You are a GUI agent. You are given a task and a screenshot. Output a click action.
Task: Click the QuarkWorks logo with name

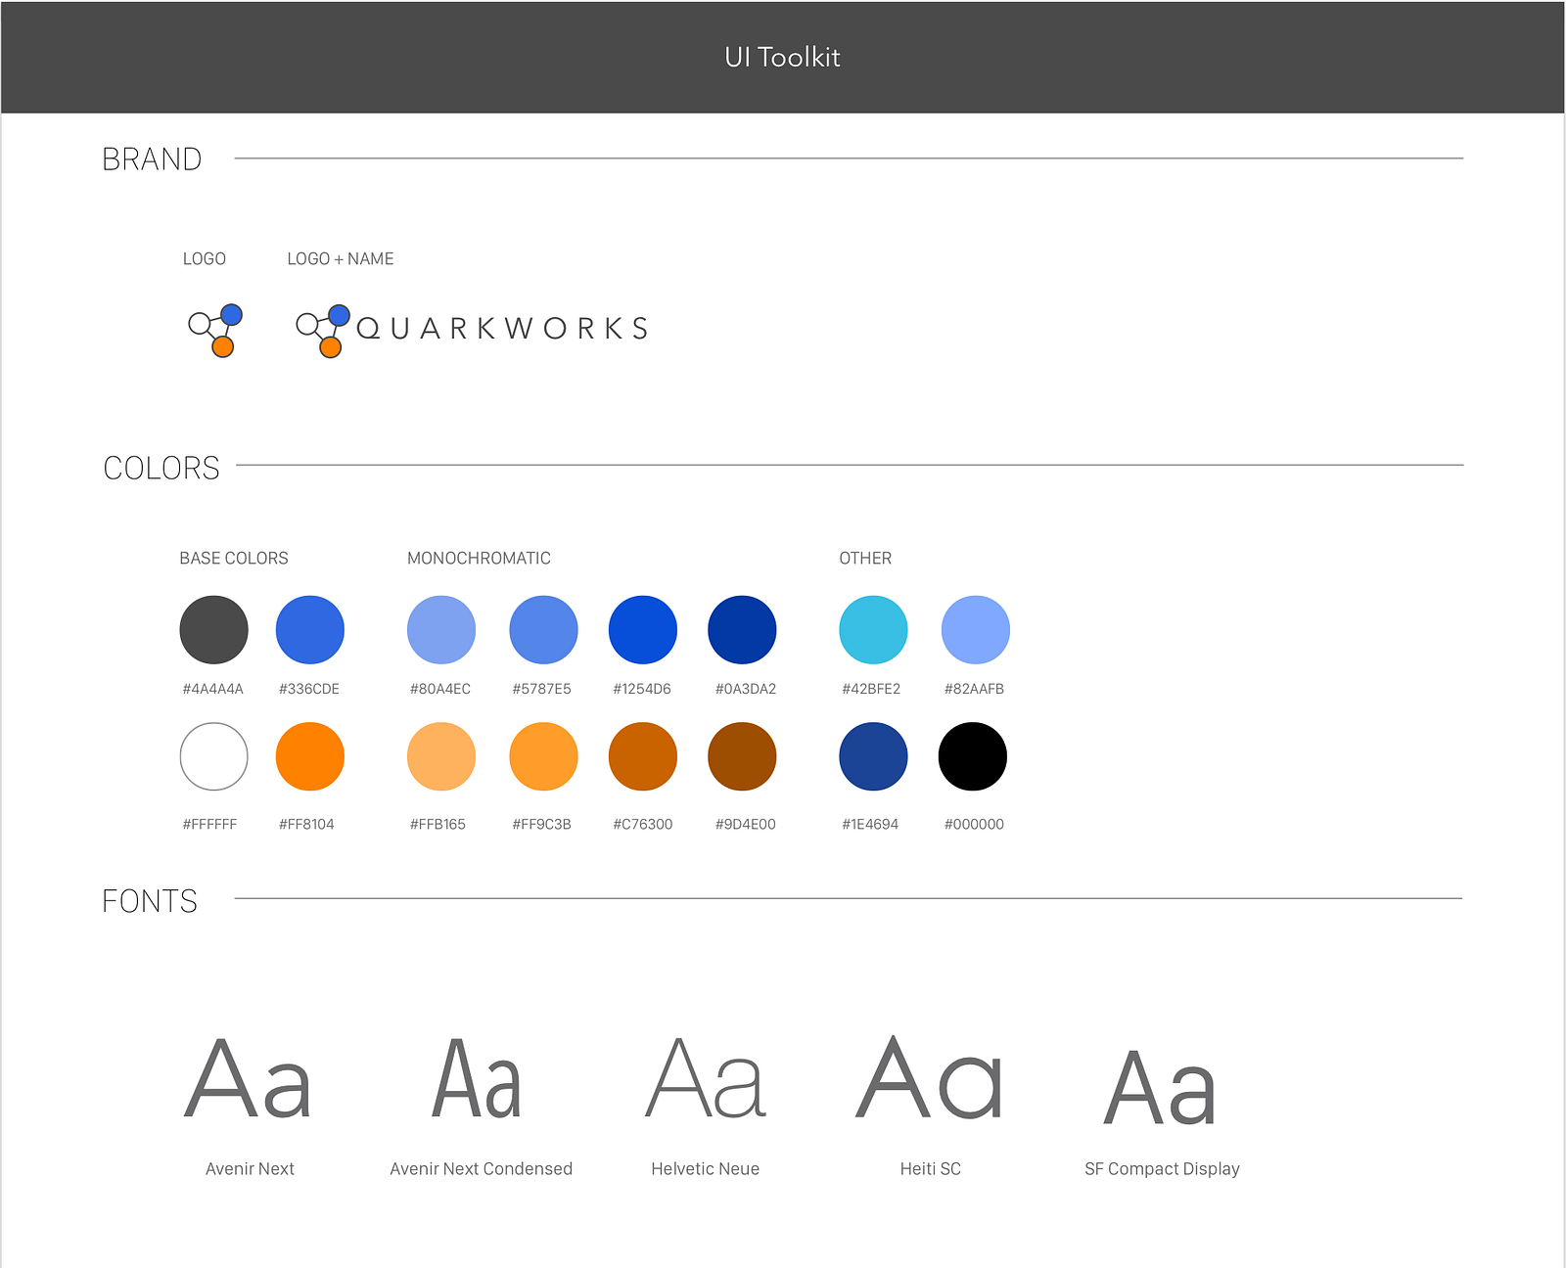pos(473,330)
